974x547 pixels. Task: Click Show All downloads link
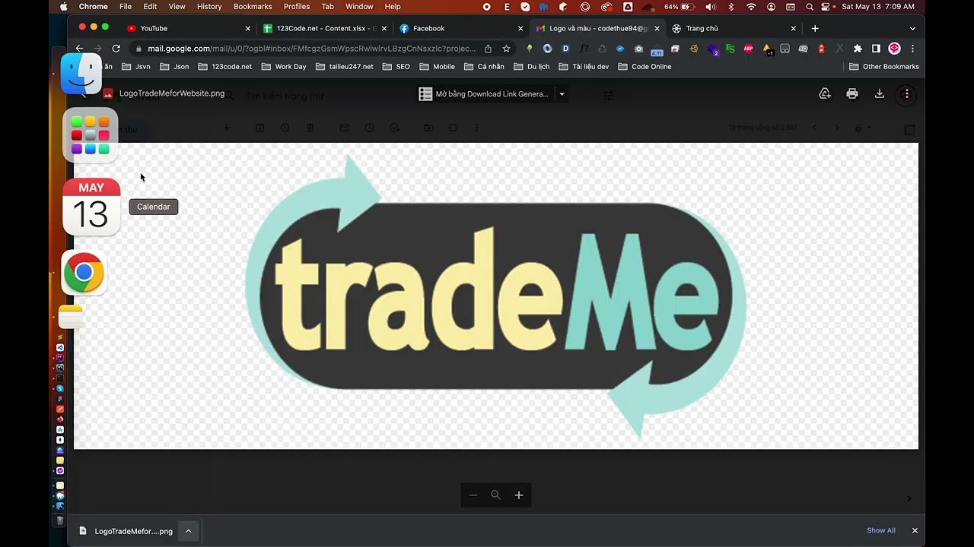881,530
